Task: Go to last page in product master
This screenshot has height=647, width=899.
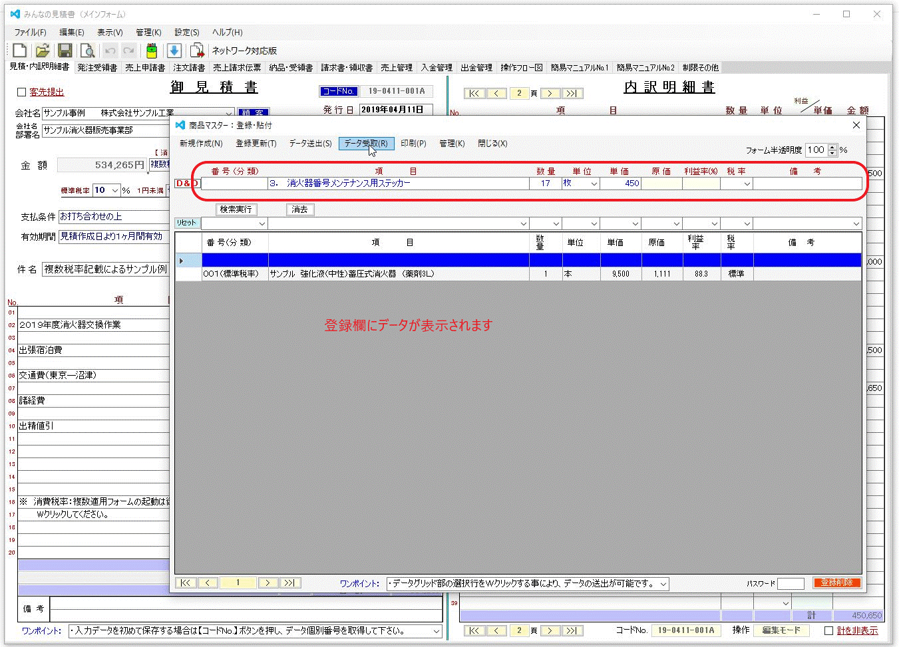Action: 289,582
